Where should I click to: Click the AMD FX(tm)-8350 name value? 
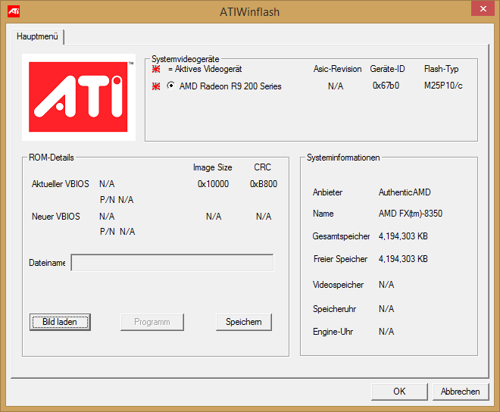411,214
